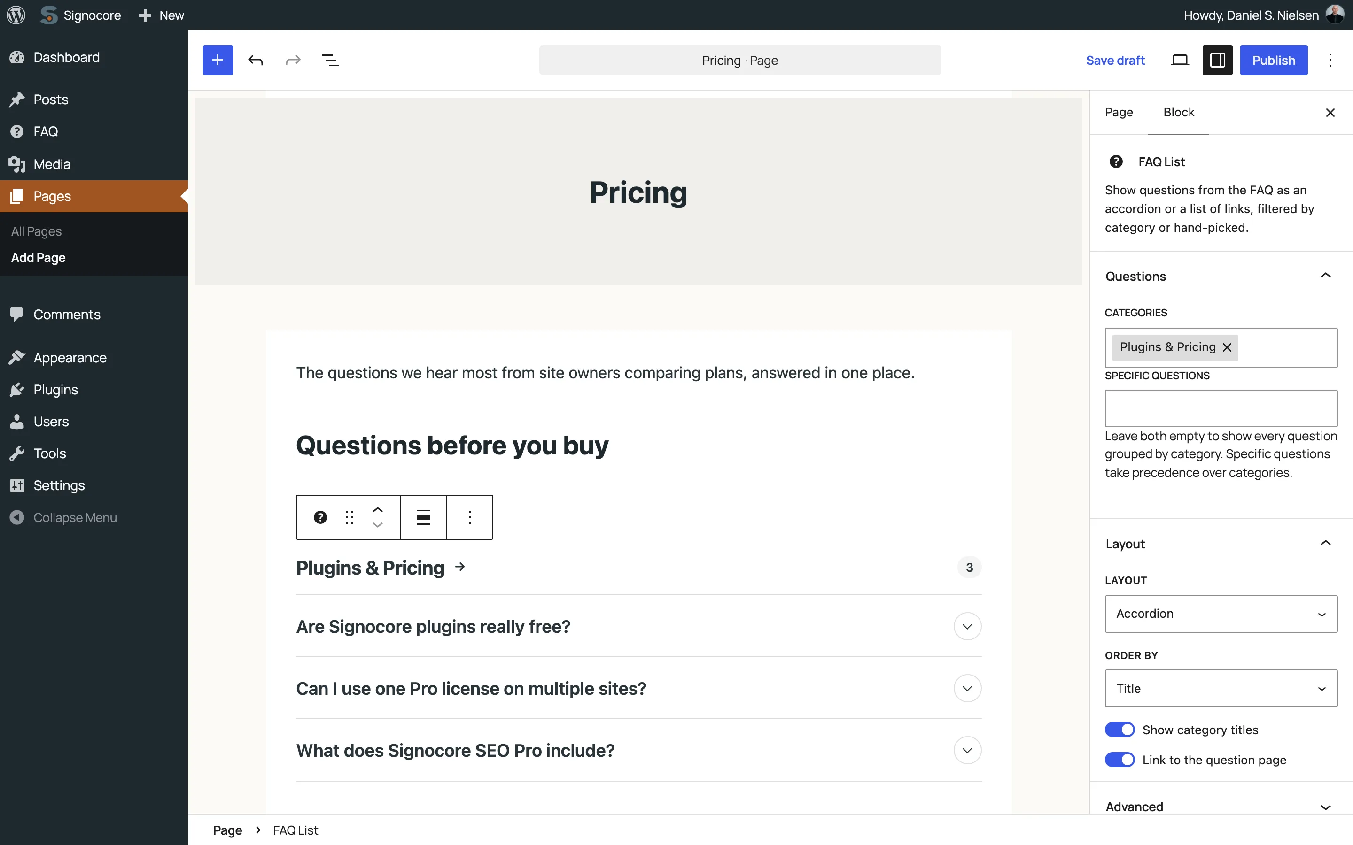The height and width of the screenshot is (845, 1353).
Task: Click Add Page submenu link
Action: pos(39,258)
